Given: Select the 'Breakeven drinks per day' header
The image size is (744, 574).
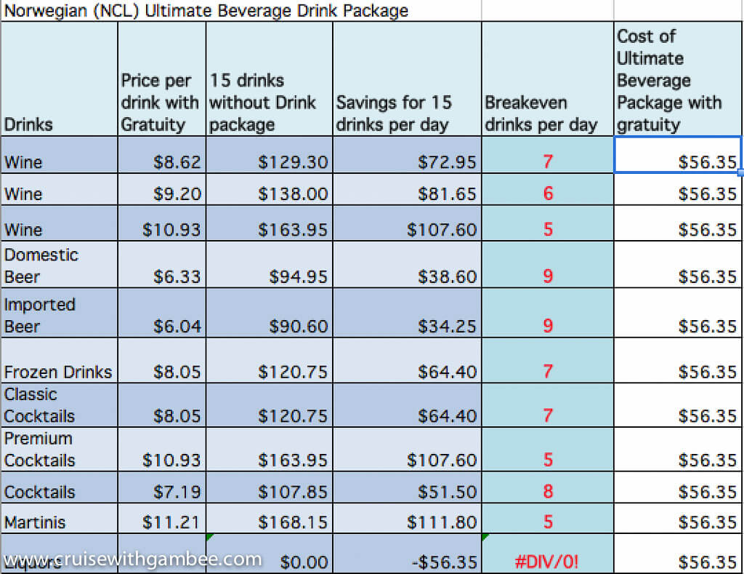Looking at the screenshot, I should coord(548,79).
